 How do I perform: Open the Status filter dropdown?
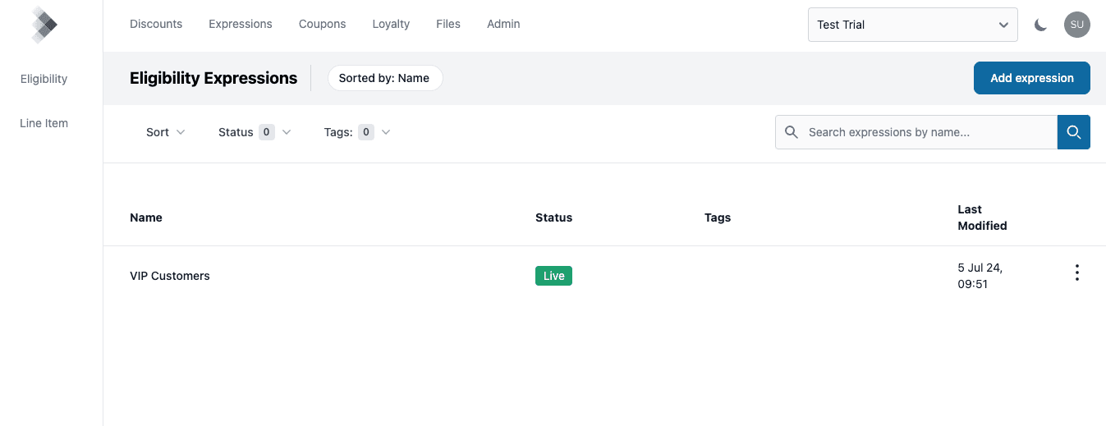(255, 132)
